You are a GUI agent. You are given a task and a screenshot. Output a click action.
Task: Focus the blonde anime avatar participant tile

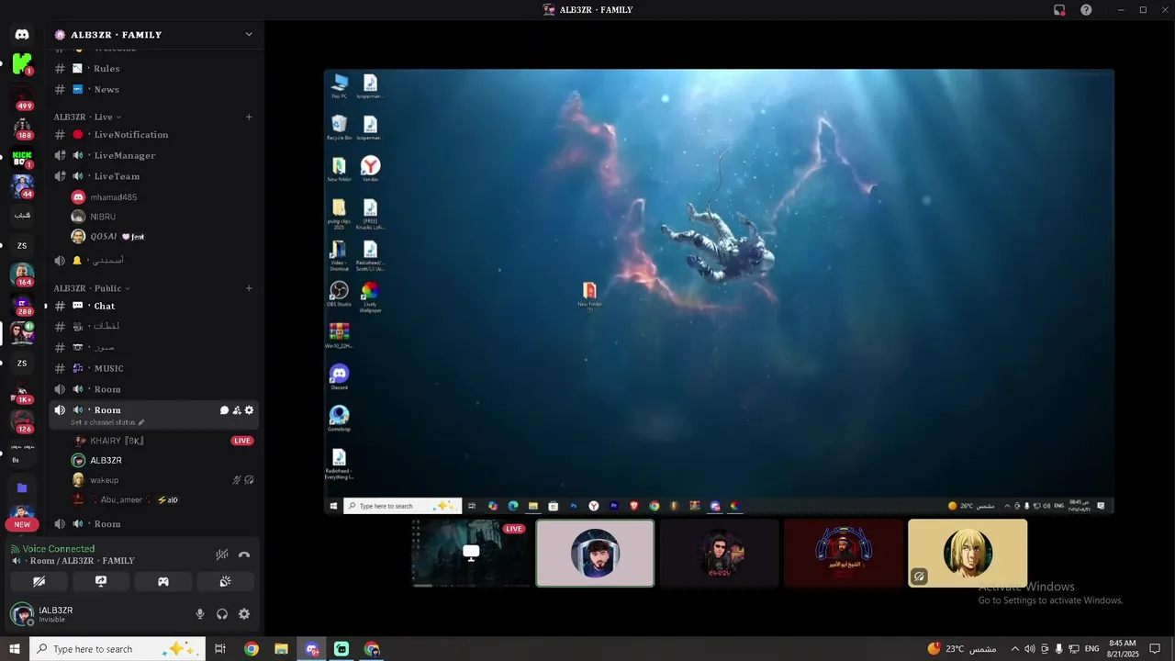[x=968, y=553]
